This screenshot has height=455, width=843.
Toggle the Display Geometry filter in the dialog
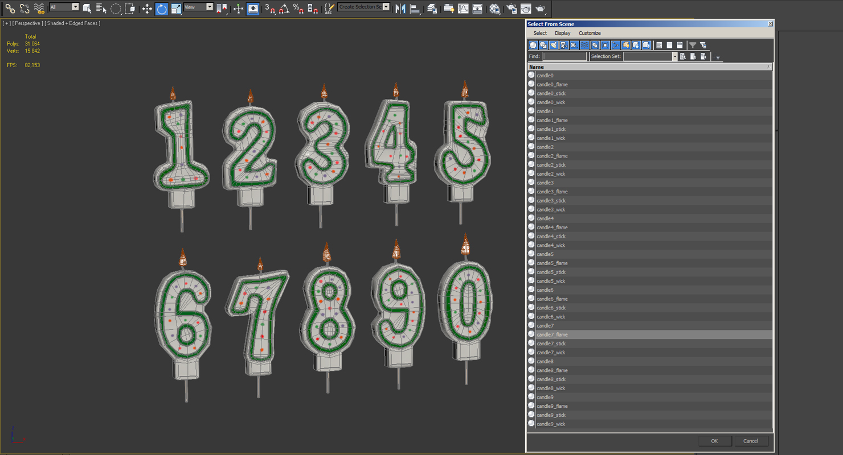coord(533,45)
